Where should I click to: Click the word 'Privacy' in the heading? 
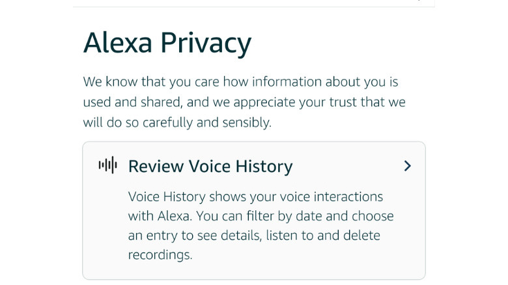tap(206, 44)
